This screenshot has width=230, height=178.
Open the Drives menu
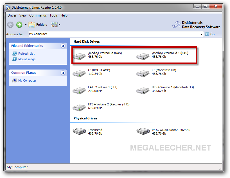12,15
